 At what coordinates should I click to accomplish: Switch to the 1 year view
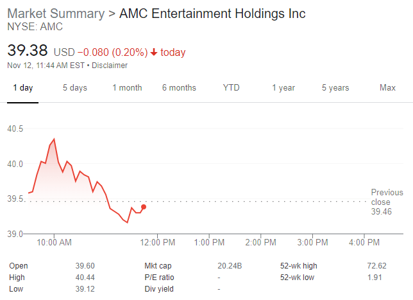tap(283, 88)
